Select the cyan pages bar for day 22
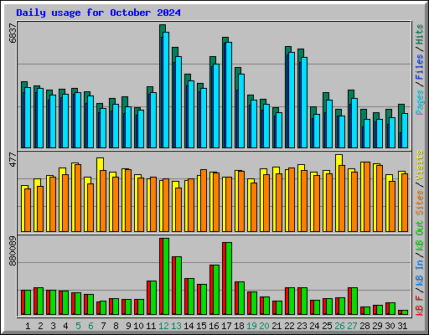 [292, 100]
